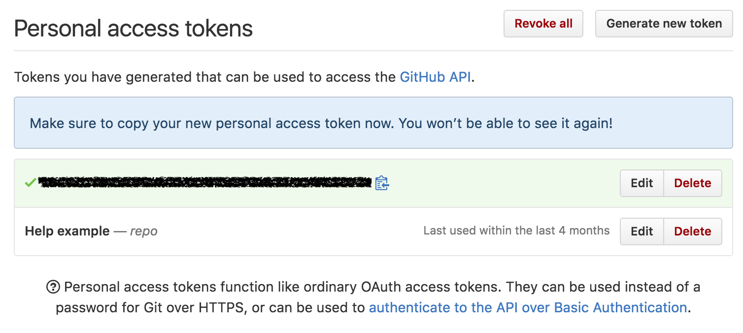Screen dimensions: 743x333
Task: Click the Revoke all button
Action: pos(543,23)
